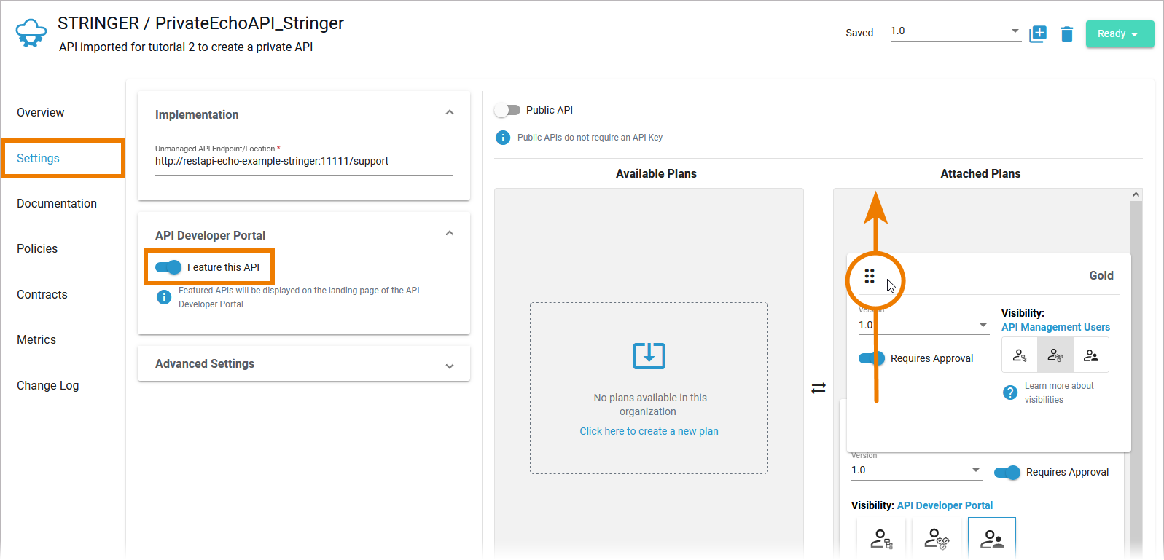Image resolution: width=1164 pixels, height=560 pixels.
Task: Toggle the Public API switch
Action: tap(507, 110)
